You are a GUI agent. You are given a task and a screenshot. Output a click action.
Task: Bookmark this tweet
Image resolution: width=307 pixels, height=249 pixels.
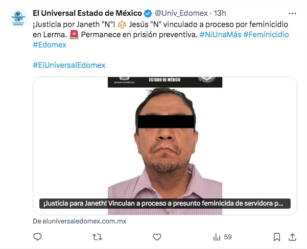pos(277,237)
